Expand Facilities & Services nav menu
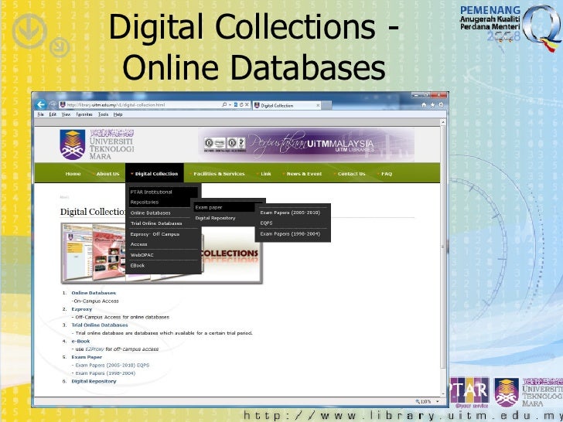 pyautogui.click(x=217, y=174)
